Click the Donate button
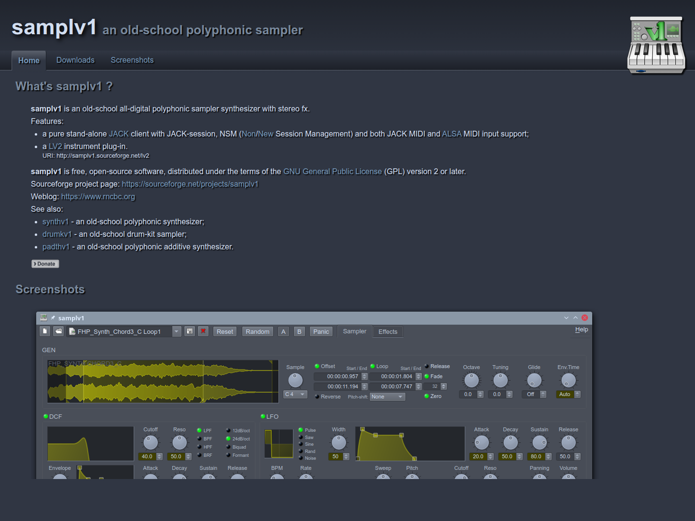This screenshot has height=521, width=695. (45, 264)
